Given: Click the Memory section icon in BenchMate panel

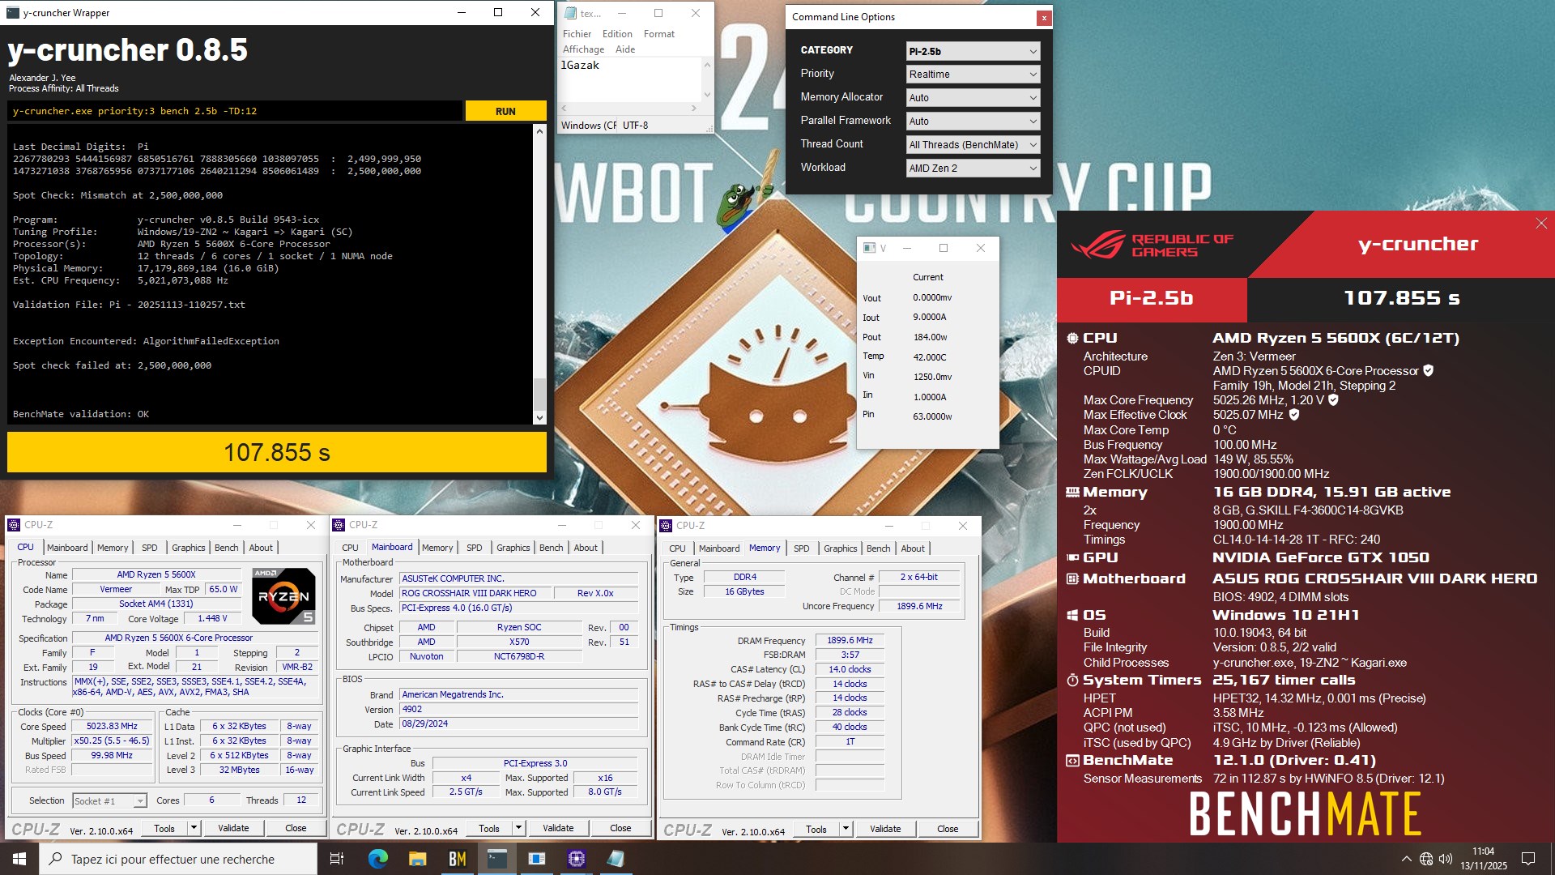Looking at the screenshot, I should (1072, 492).
